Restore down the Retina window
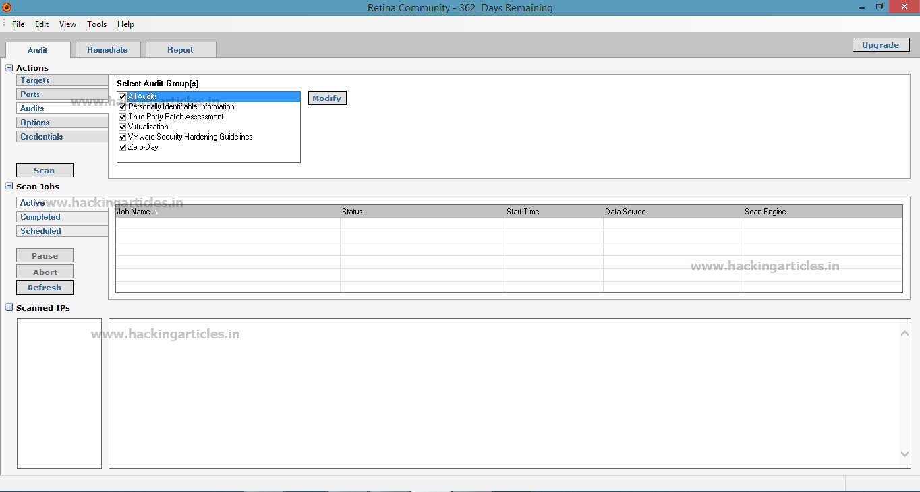 coord(880,7)
